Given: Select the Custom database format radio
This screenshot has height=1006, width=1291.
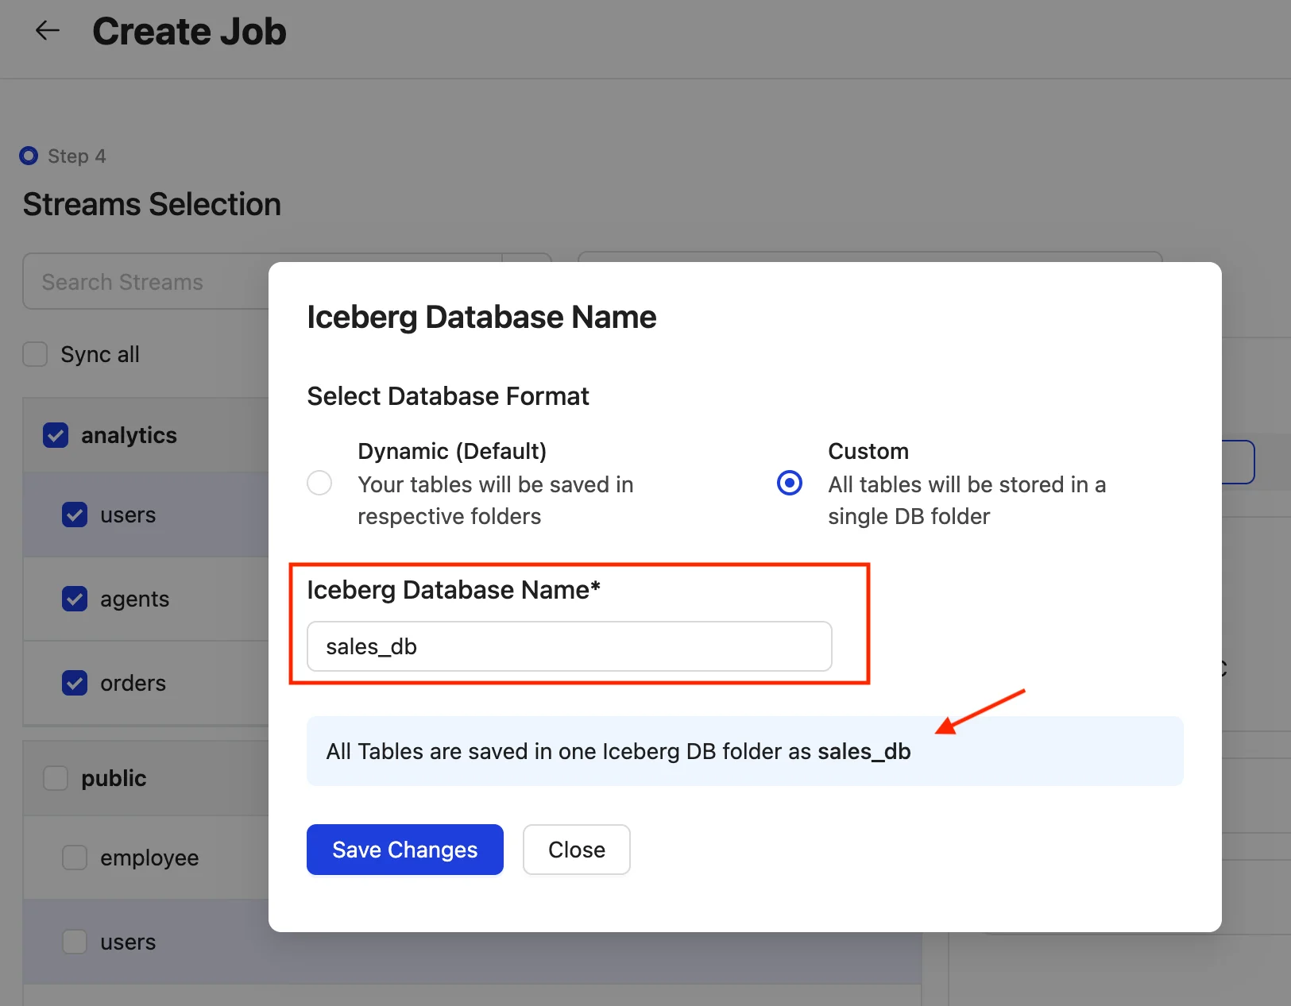Looking at the screenshot, I should (789, 483).
